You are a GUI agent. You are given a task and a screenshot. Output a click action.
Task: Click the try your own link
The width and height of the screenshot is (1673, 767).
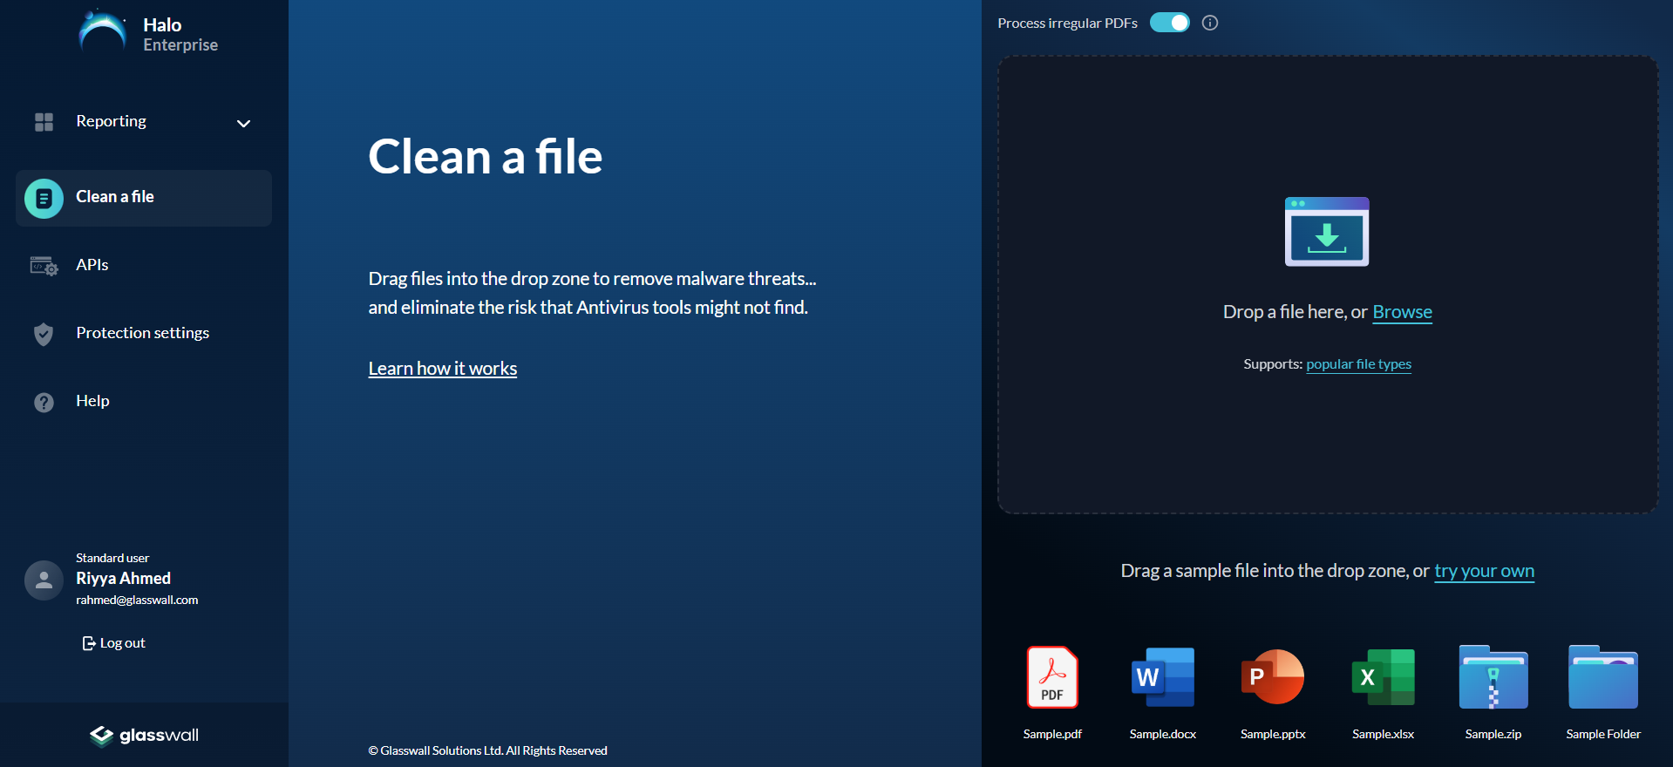[x=1484, y=571]
